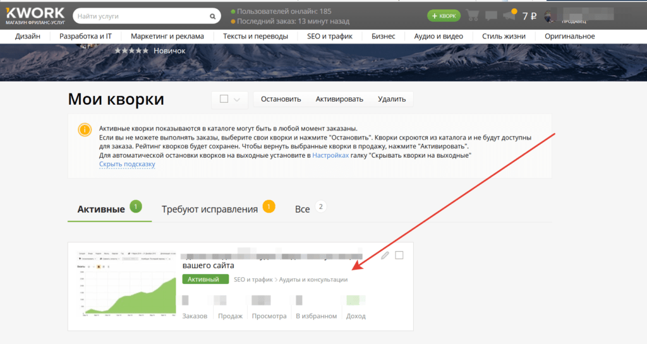This screenshot has width=647, height=344.
Task: Expand the select-all dropdown chevron
Action: pos(237,99)
